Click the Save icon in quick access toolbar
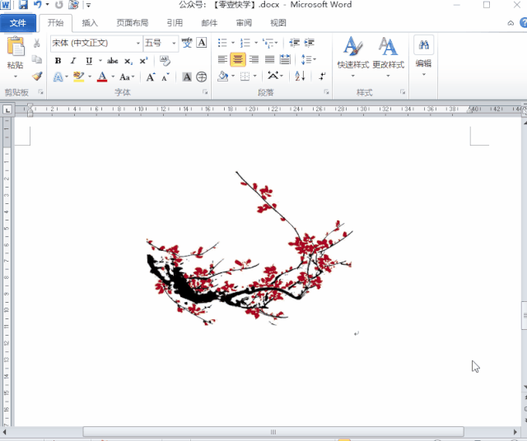This screenshot has width=527, height=441. pyautogui.click(x=23, y=5)
